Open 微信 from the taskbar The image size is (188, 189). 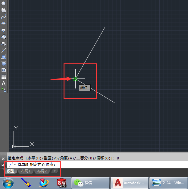pyautogui.click(x=90, y=183)
